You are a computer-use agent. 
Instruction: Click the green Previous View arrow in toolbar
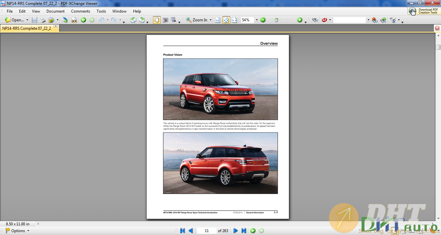(x=83, y=20)
